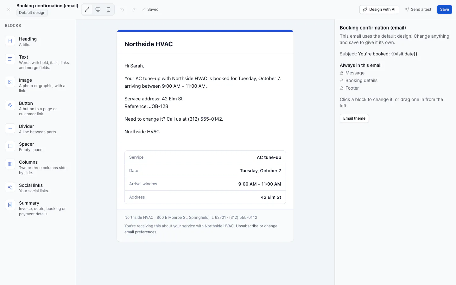Click the Divider block icon
This screenshot has width=456, height=285.
click(10, 128)
